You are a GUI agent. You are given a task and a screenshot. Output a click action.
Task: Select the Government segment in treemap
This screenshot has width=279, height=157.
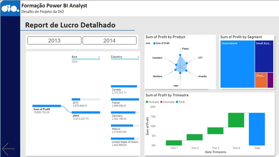(238, 64)
